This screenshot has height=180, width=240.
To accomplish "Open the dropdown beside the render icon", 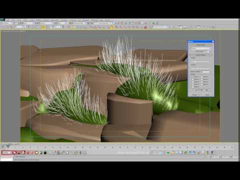I will tap(160, 26).
